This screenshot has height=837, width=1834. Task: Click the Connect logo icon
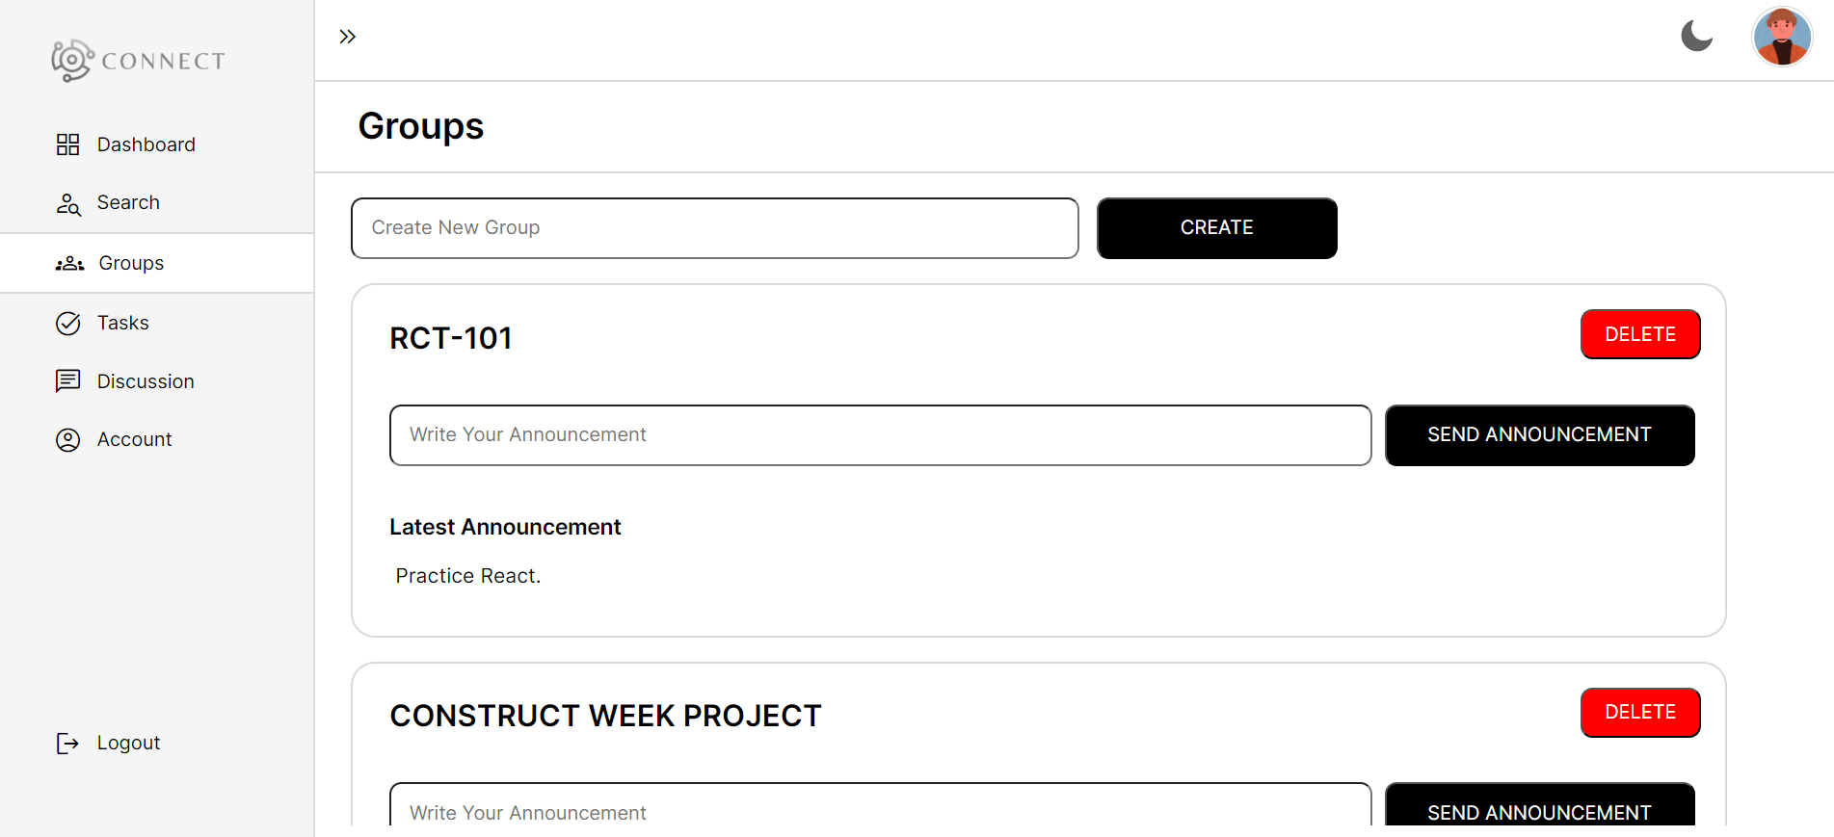72,61
